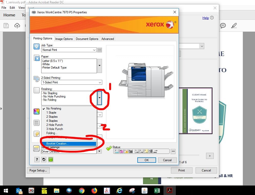Open the Advanced tab
The width and height of the screenshot is (255, 195).
pyautogui.click(x=107, y=39)
